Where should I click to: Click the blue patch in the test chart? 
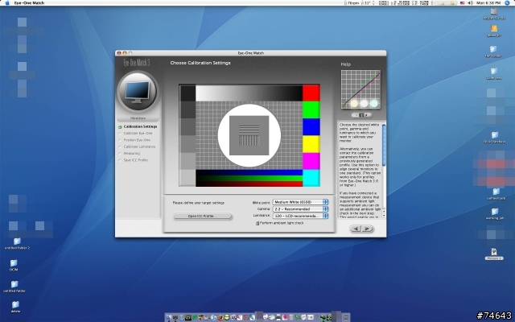click(x=311, y=127)
